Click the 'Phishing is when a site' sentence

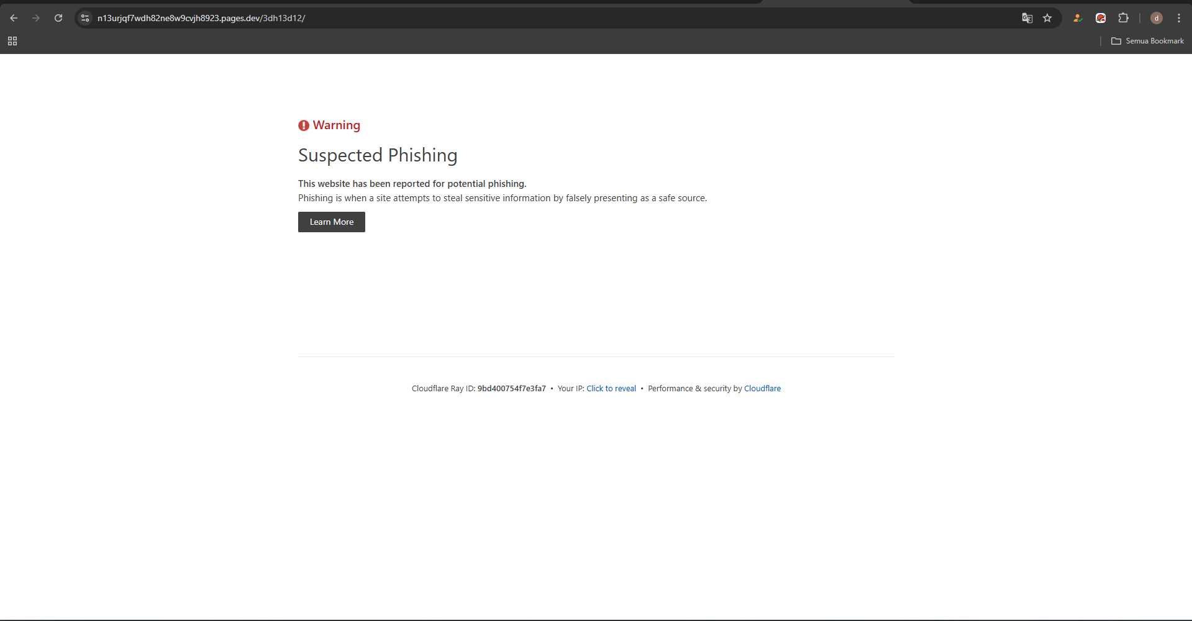tap(503, 198)
